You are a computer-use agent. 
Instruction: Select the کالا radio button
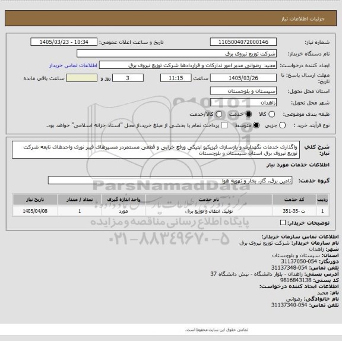tap(271, 114)
